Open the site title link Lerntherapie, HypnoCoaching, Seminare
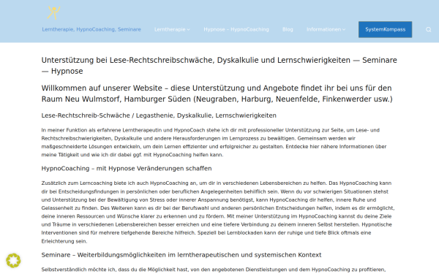The image size is (439, 274). [91, 29]
